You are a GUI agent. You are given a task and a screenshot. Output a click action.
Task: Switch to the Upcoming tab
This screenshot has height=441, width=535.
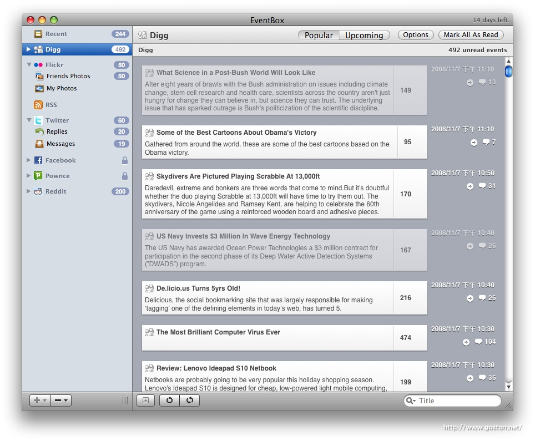[365, 35]
